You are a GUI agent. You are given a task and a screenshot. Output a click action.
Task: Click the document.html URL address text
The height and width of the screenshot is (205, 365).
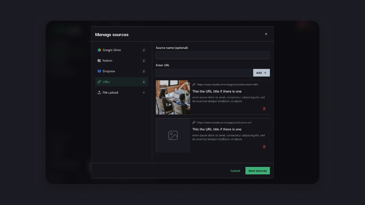tap(227, 85)
